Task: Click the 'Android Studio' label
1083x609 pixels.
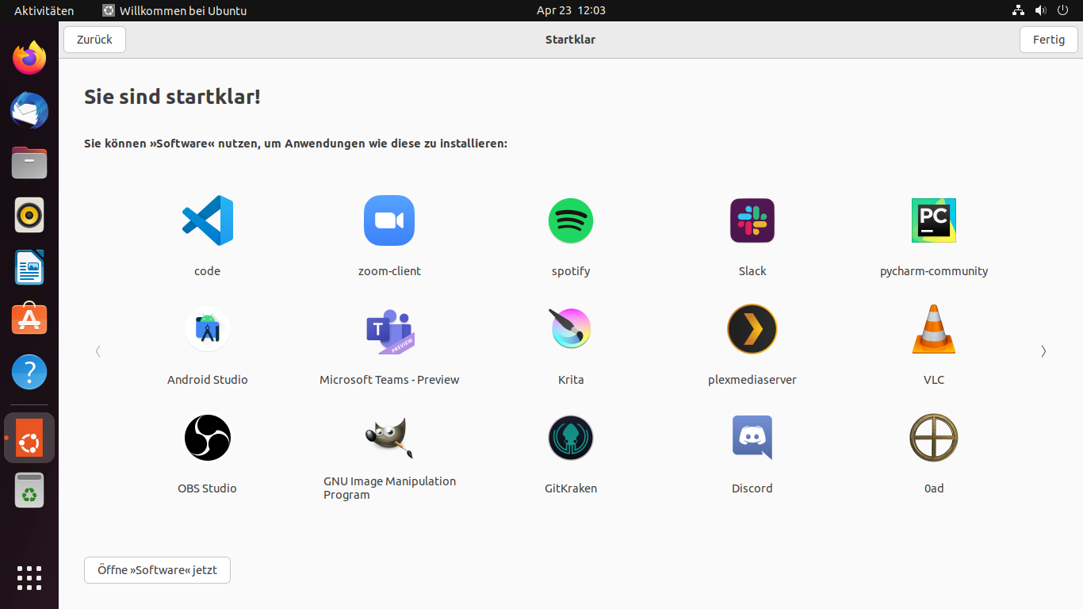Action: point(208,380)
